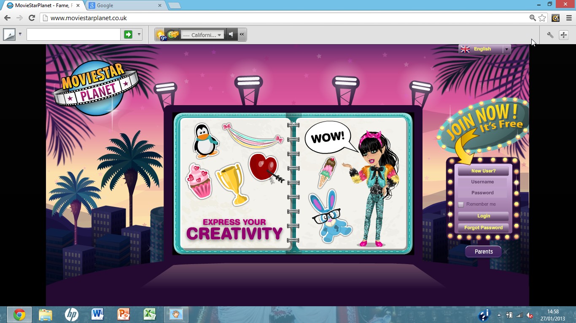Switch to the MovieStarPlanet tab

coord(43,5)
